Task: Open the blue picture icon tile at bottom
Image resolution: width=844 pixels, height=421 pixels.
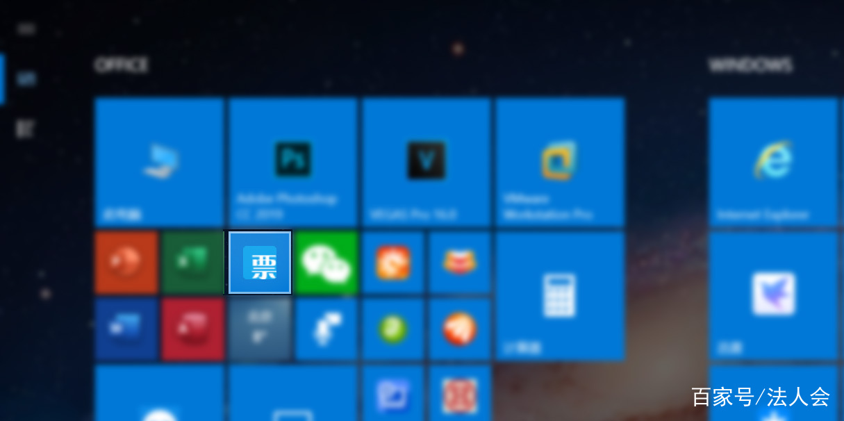Action: [393, 393]
